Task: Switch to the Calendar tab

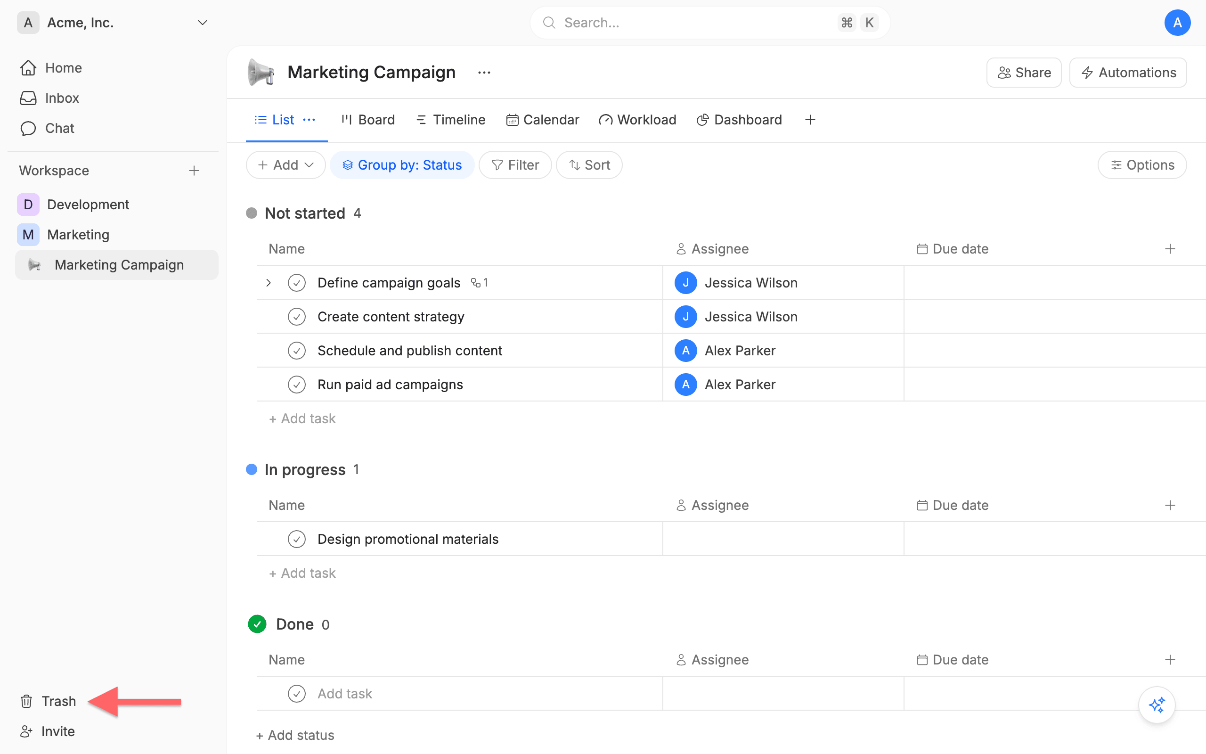Action: (543, 120)
